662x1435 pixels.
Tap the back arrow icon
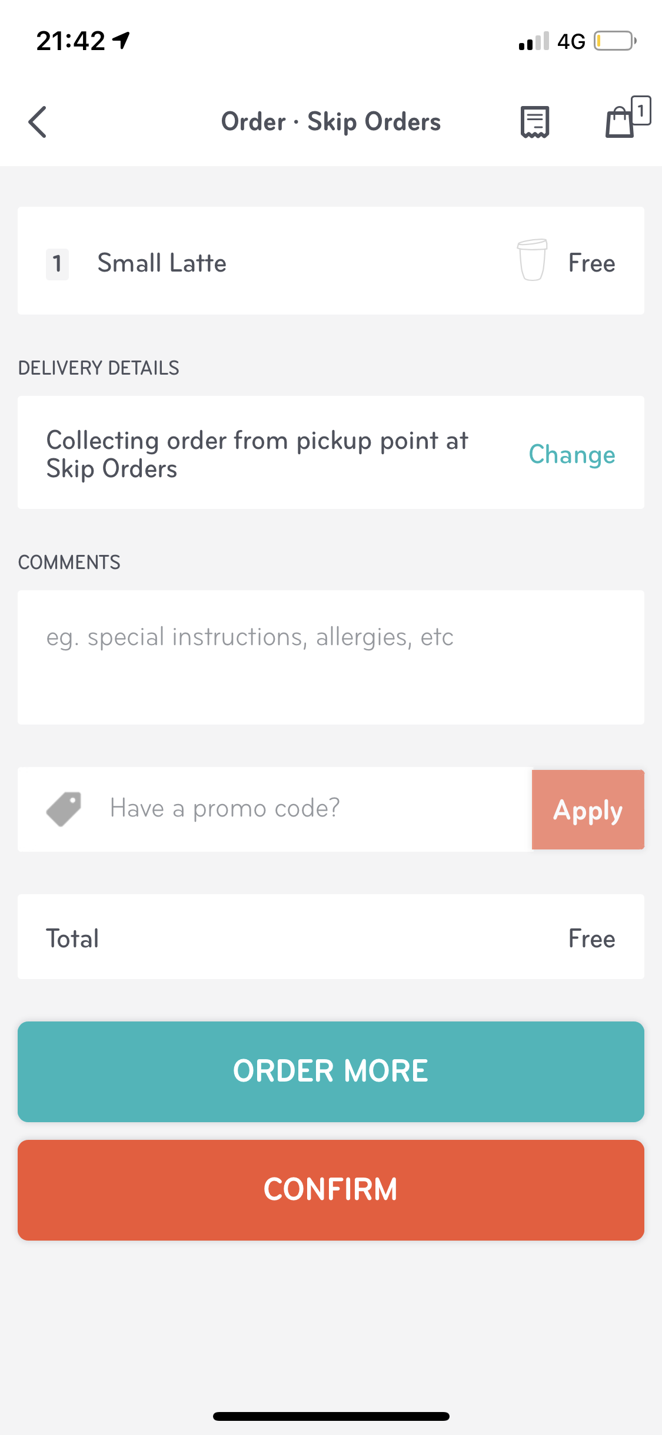click(38, 122)
